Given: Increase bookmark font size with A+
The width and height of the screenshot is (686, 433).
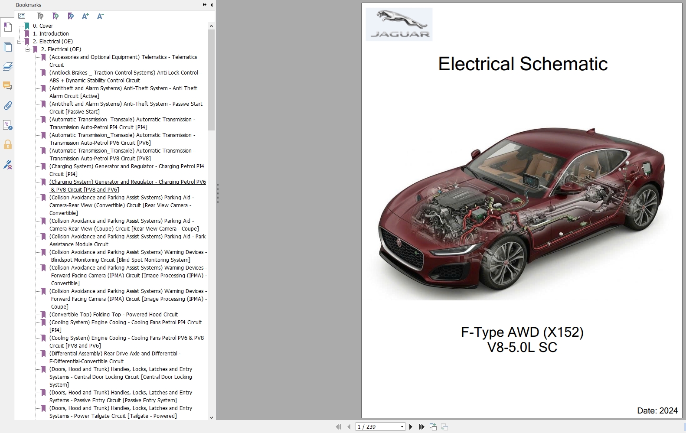Looking at the screenshot, I should coord(85,16).
